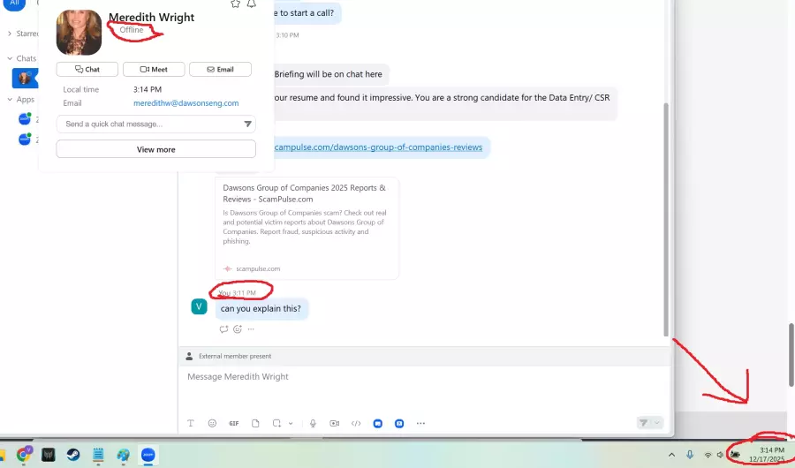
Task: Click the quick chat message field
Action: [146, 125]
